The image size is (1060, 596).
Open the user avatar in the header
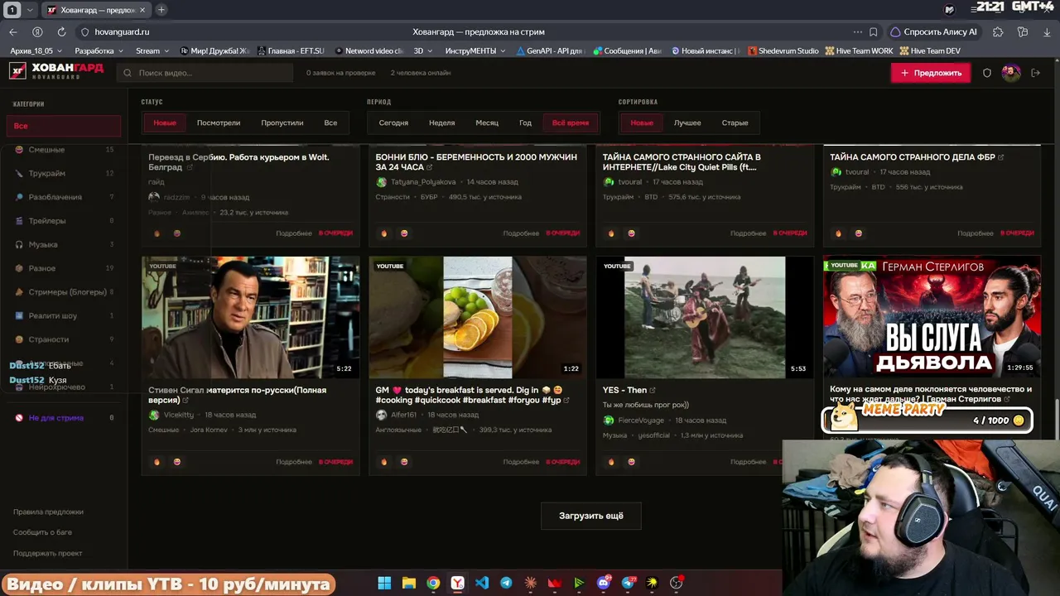click(x=1010, y=73)
